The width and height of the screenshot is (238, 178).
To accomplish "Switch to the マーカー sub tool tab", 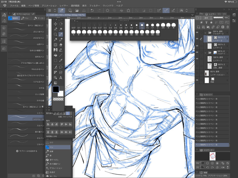I will (39, 18).
